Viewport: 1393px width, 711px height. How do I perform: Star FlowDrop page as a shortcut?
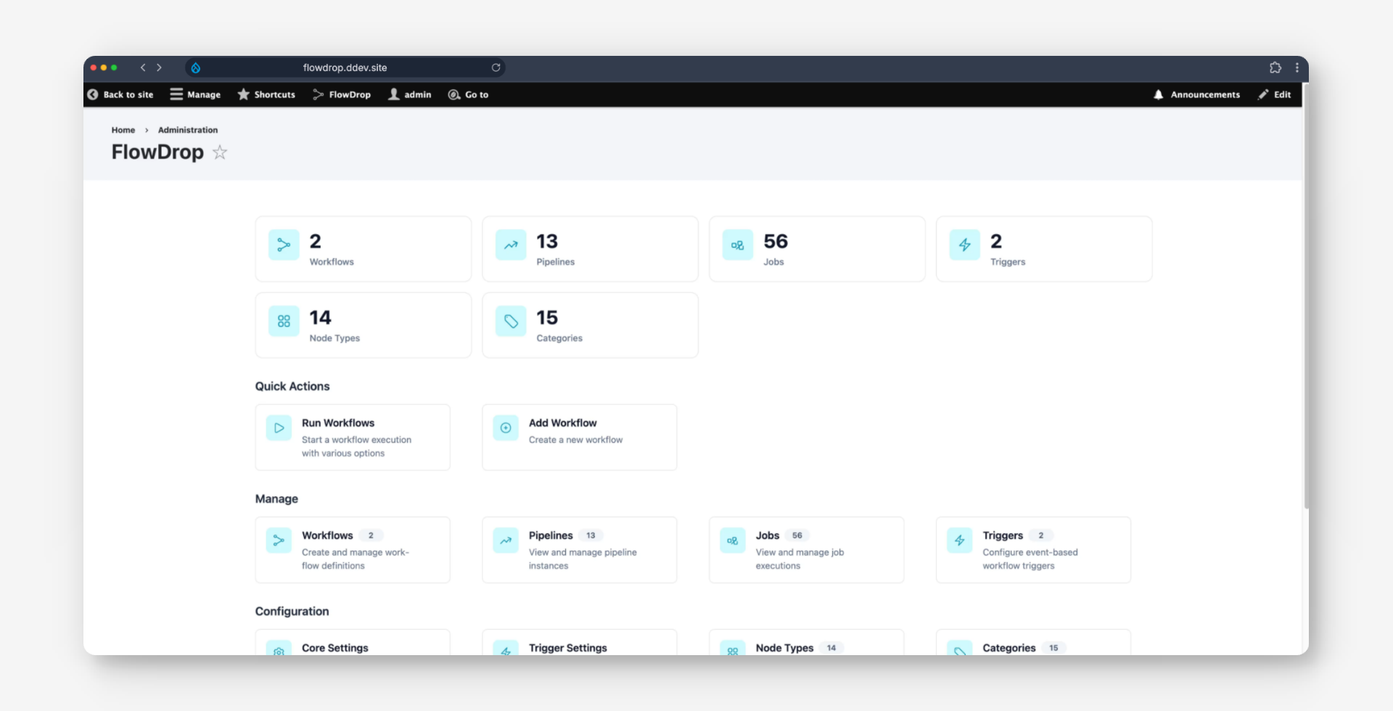220,152
